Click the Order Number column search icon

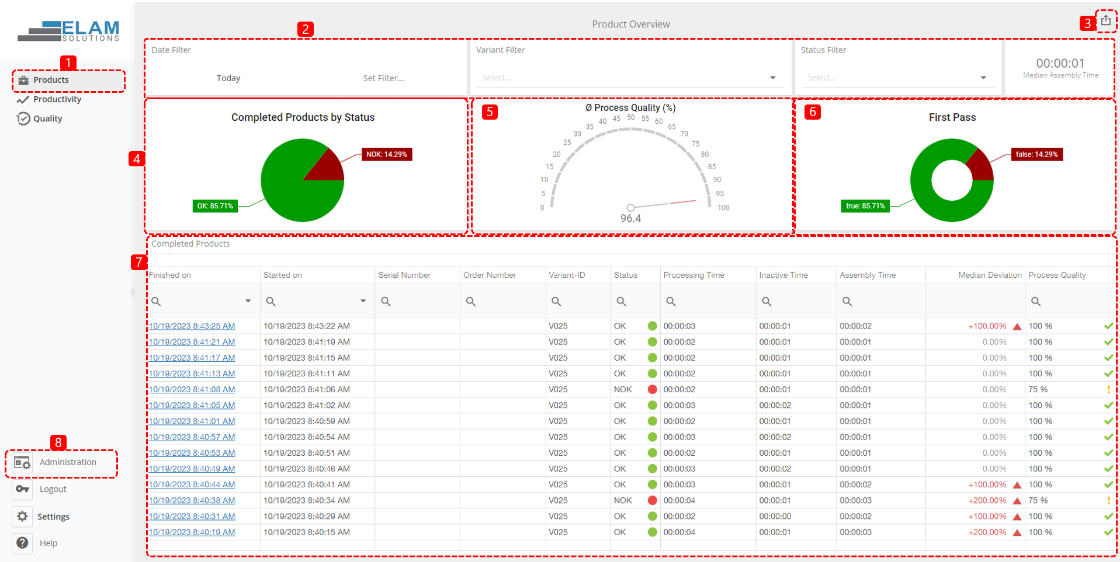click(x=471, y=301)
